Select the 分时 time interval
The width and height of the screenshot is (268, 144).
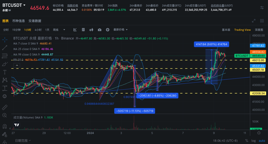[x=6, y=30]
